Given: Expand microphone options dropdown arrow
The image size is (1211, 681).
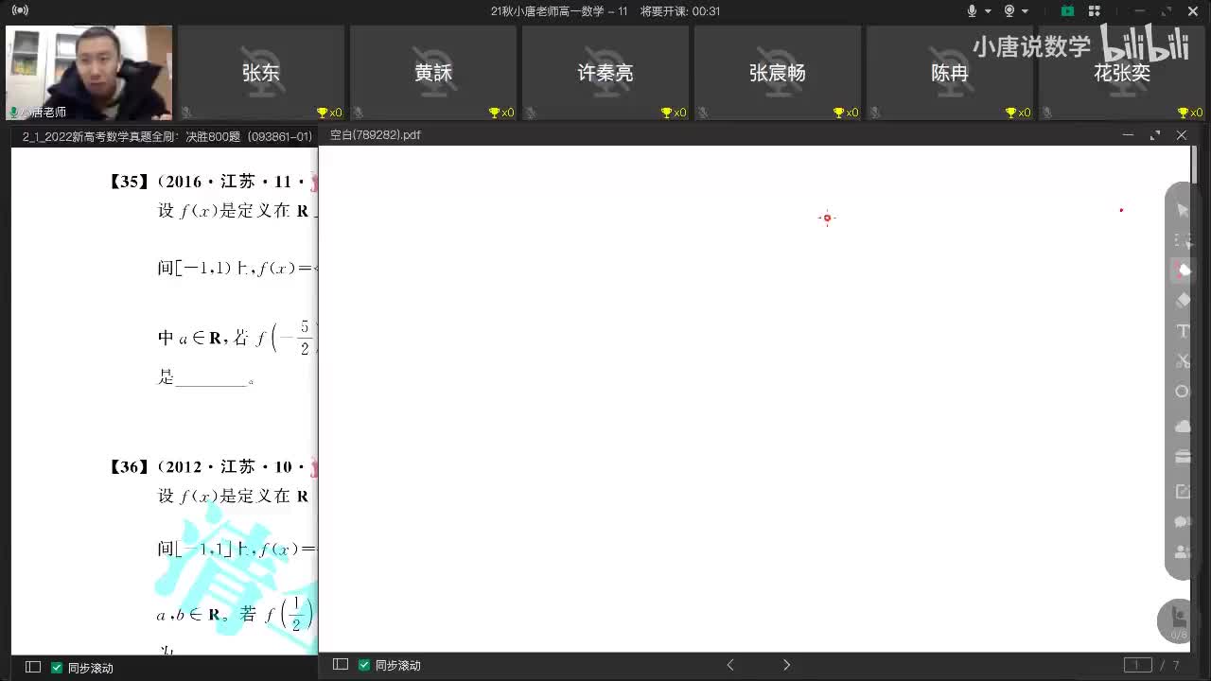Looking at the screenshot, I should [x=989, y=11].
